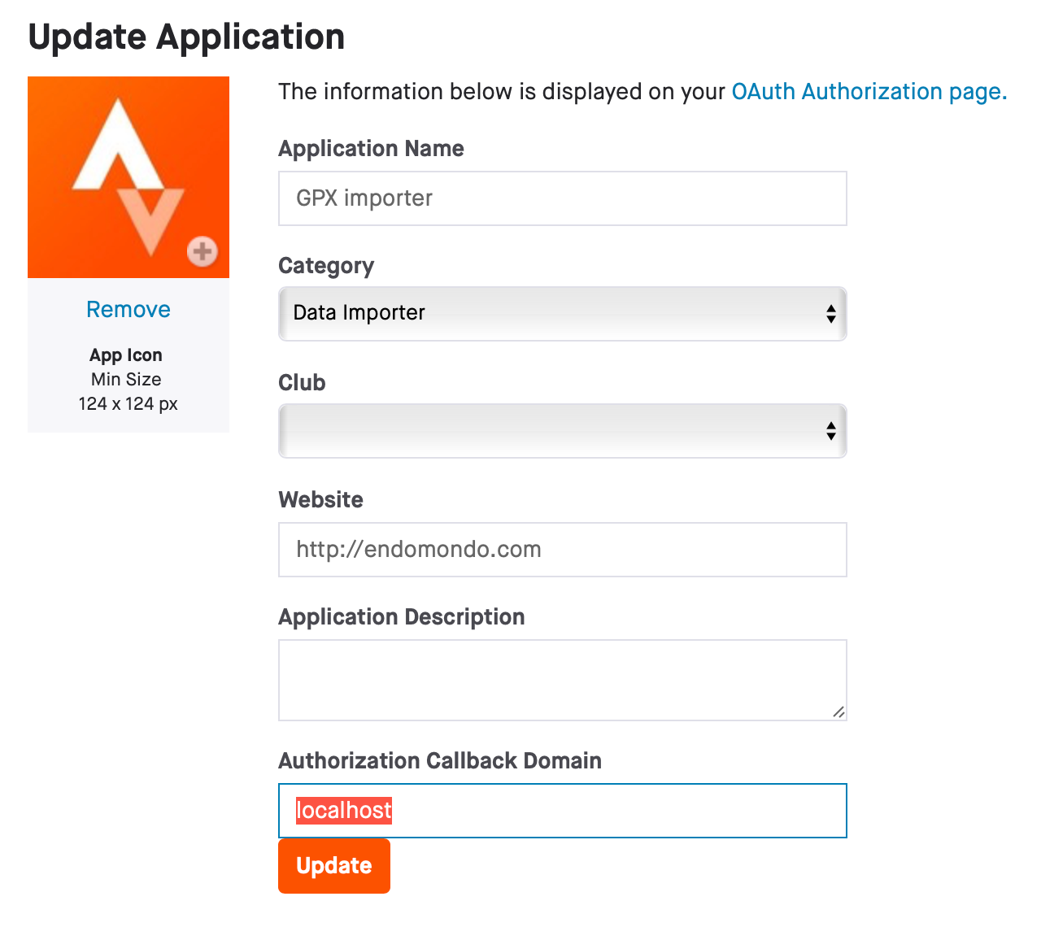This screenshot has width=1041, height=940.
Task: Remove the app icon image
Action: (128, 310)
